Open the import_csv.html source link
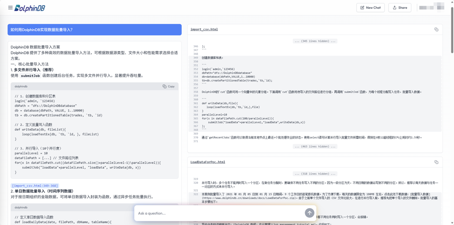Viewport: 454px width, 225px height. [204, 29]
